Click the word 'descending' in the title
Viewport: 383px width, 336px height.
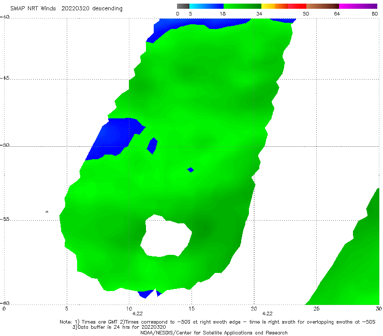tap(107, 9)
